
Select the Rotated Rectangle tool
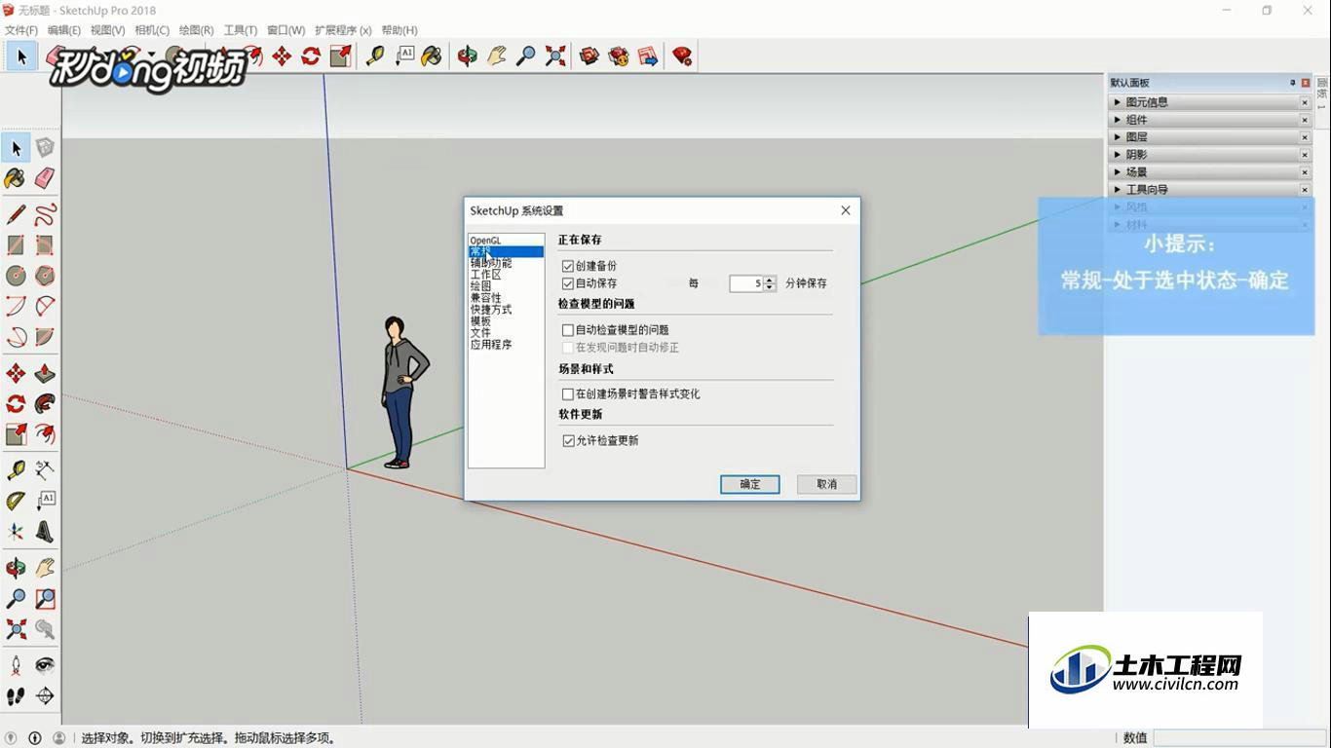45,244
